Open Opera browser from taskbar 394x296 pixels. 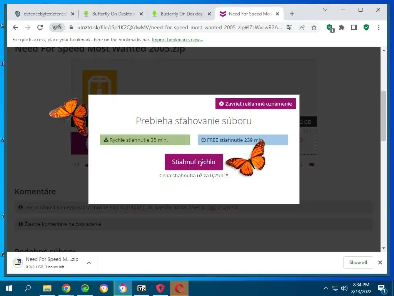coord(179,288)
